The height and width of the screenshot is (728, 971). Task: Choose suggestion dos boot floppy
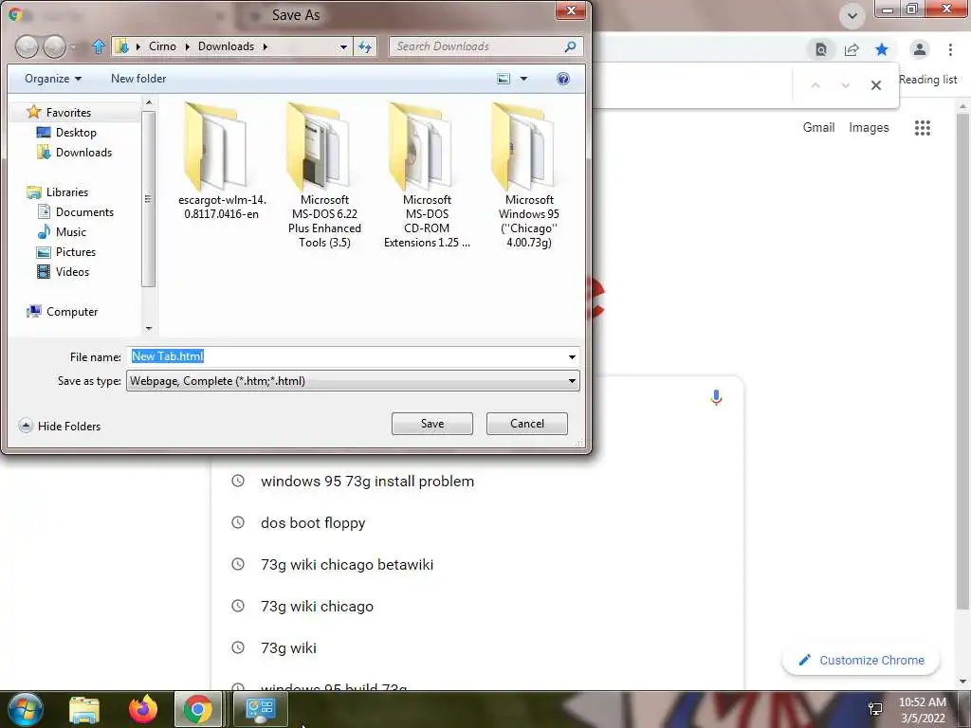313,522
